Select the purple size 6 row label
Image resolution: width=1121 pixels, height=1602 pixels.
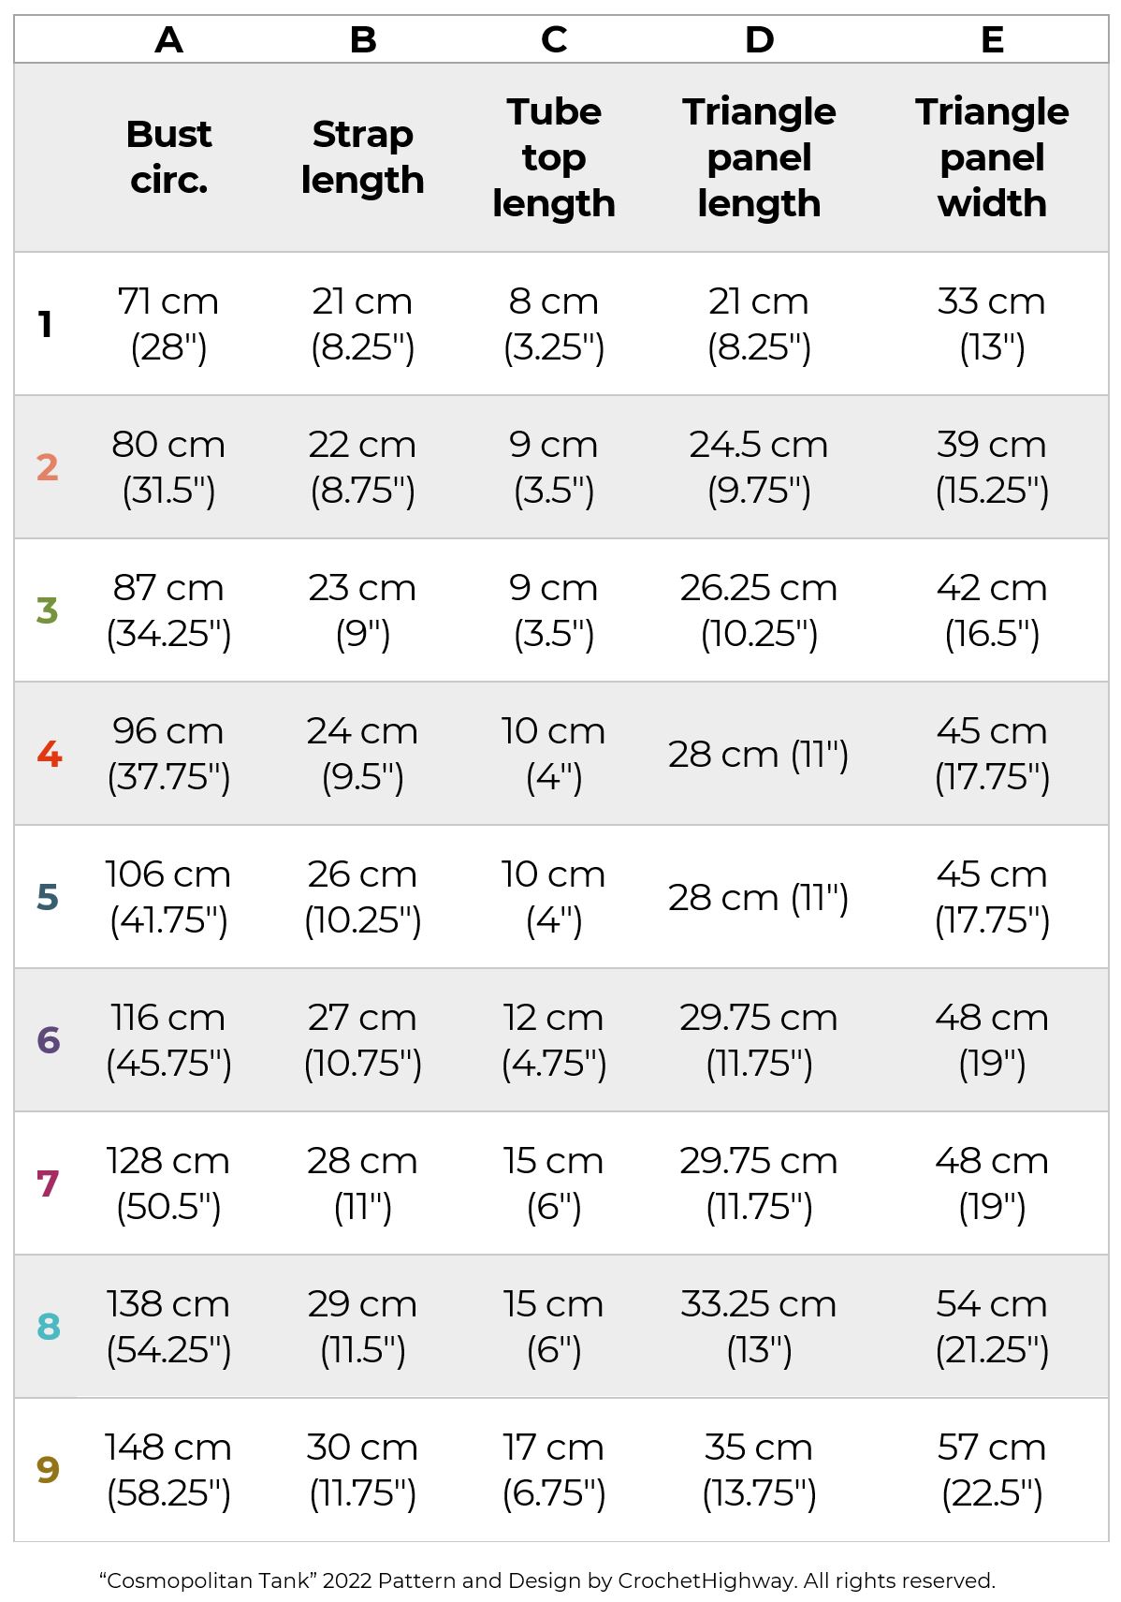coord(48,1040)
